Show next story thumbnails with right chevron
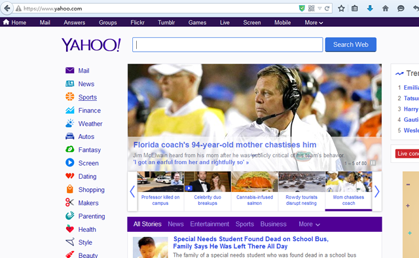 coord(377,191)
